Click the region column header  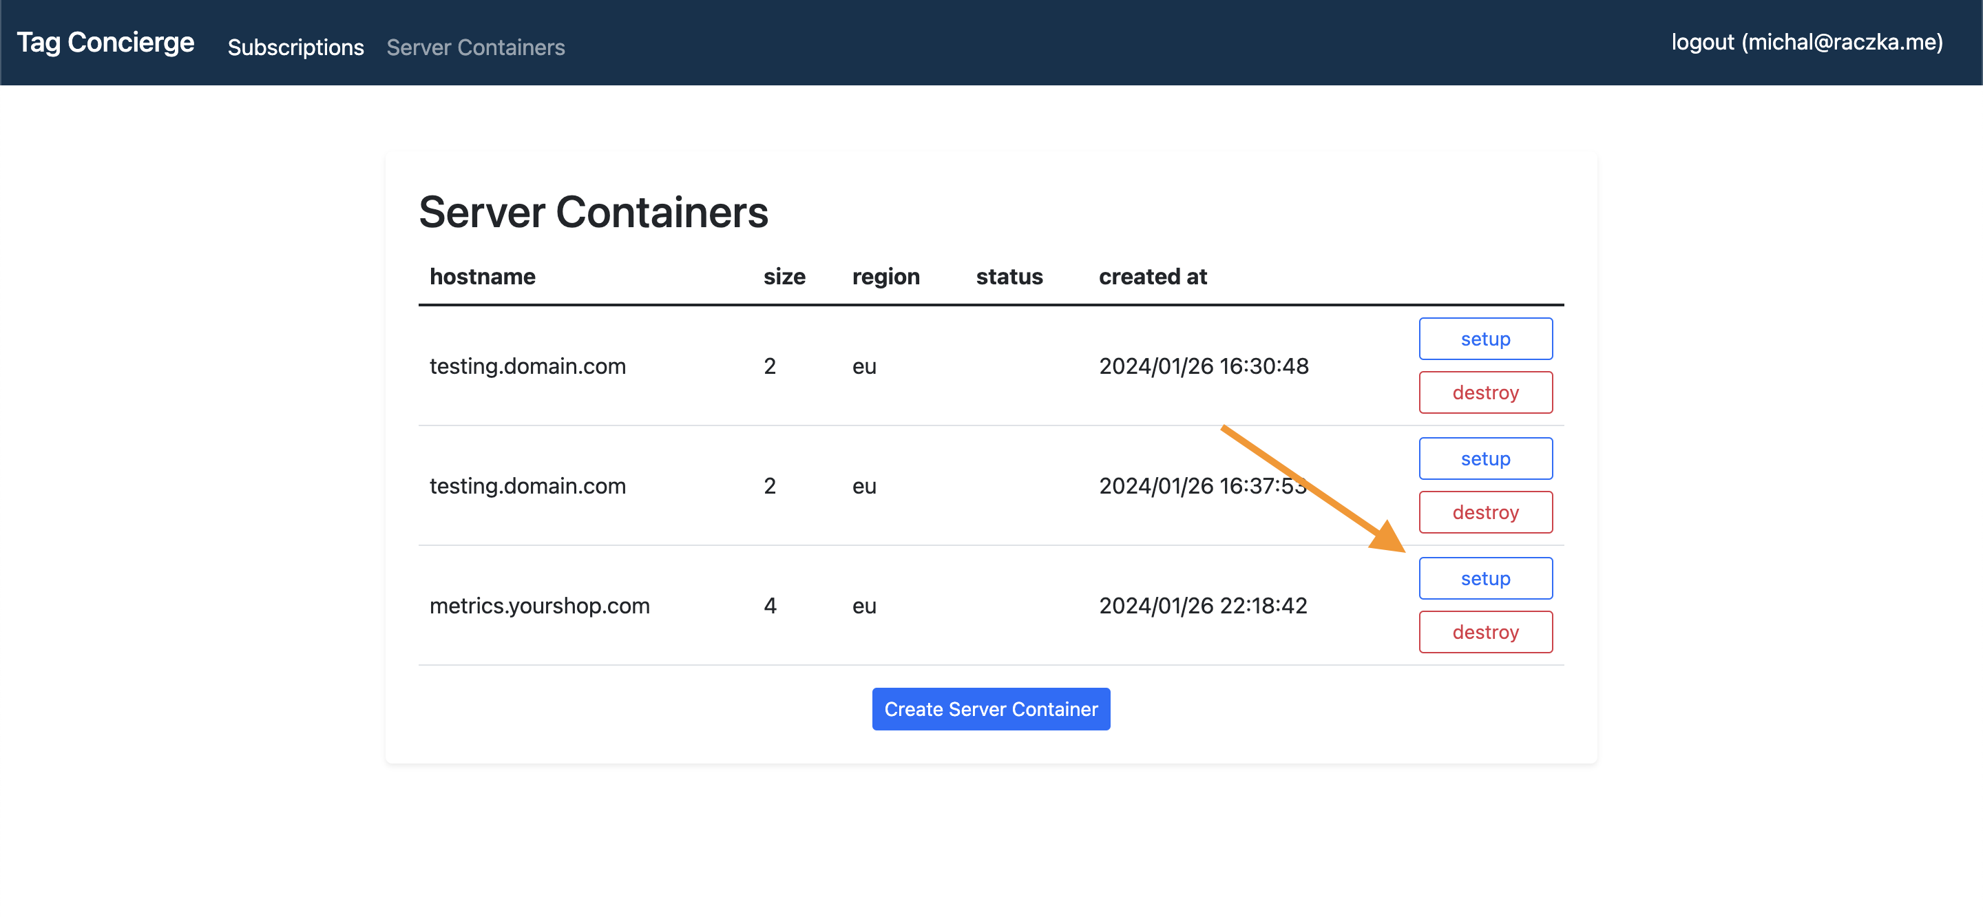tap(886, 277)
